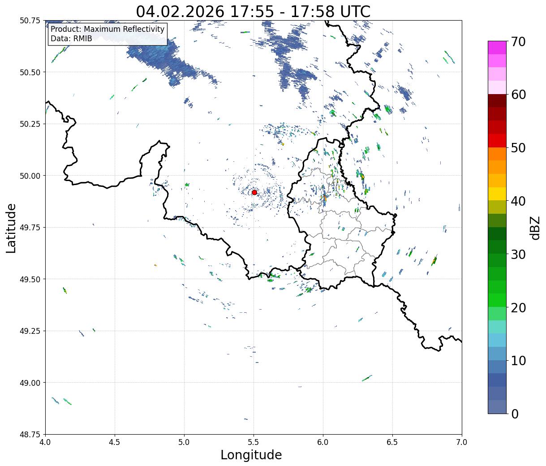Click the plot title timestamp 04.02.2026 17:55 - 17:58 UTC
This screenshot has width=546, height=466.
253,11
